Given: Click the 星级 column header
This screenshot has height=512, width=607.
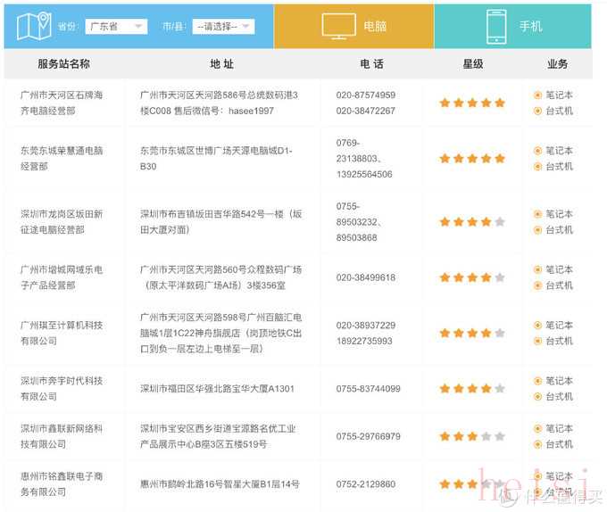Looking at the screenshot, I should (x=472, y=64).
